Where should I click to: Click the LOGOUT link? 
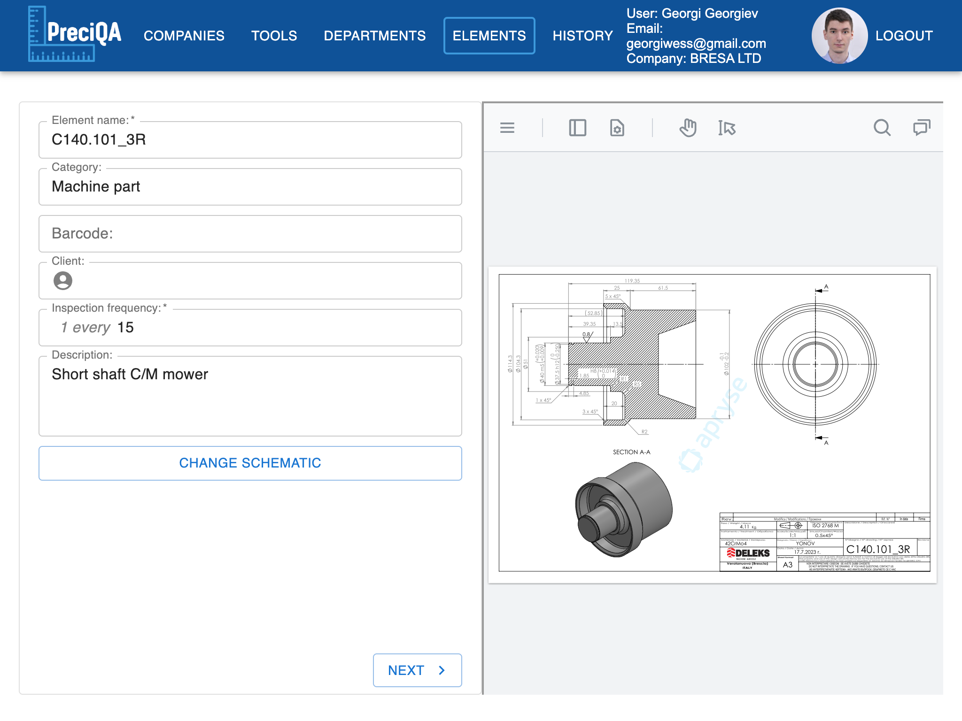[x=904, y=35]
